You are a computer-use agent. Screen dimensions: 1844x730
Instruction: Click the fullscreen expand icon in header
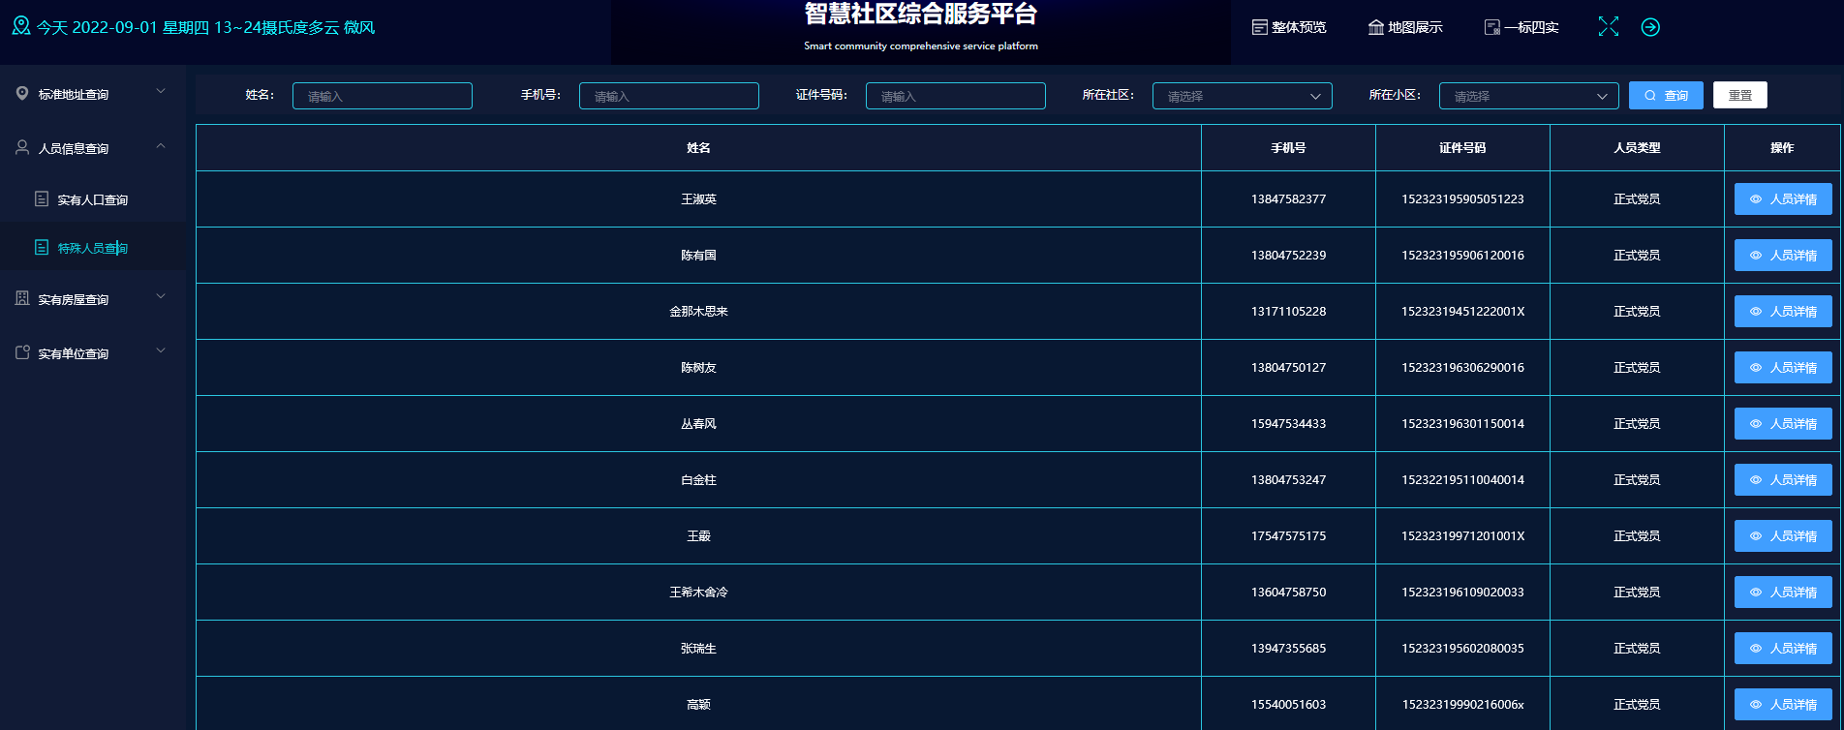tap(1608, 27)
